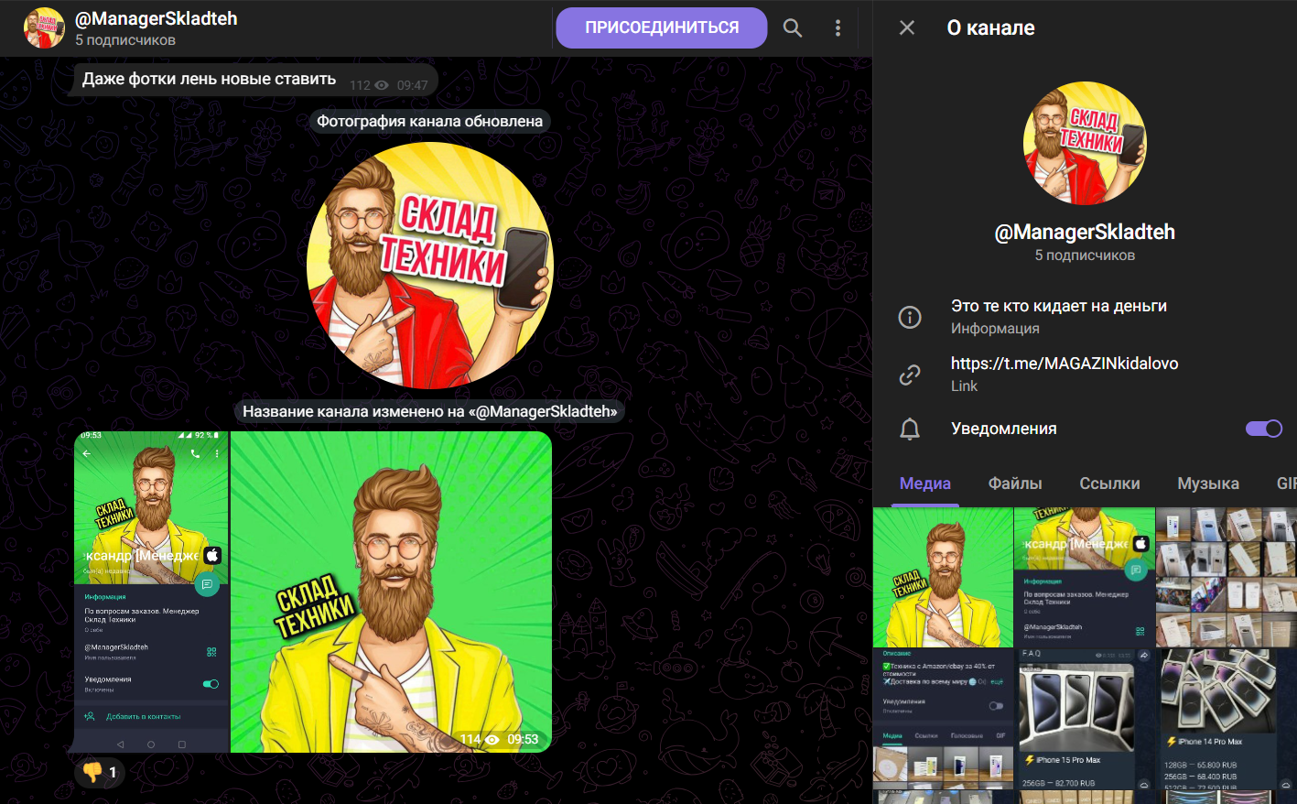Toggle the Уведомления notifications switch

1263,429
